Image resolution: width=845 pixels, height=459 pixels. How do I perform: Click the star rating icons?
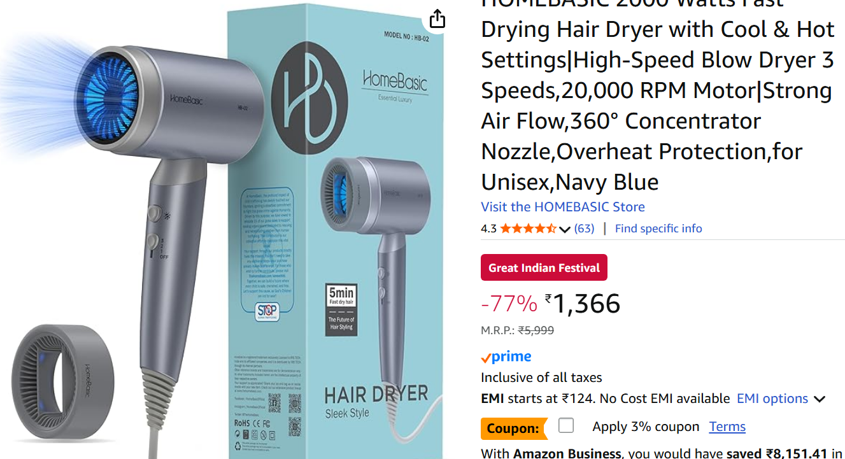click(x=528, y=229)
